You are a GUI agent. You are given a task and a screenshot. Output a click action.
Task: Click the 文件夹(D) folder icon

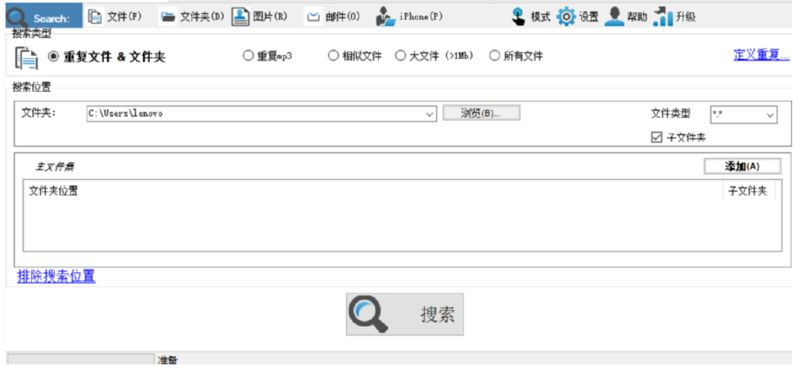168,18
